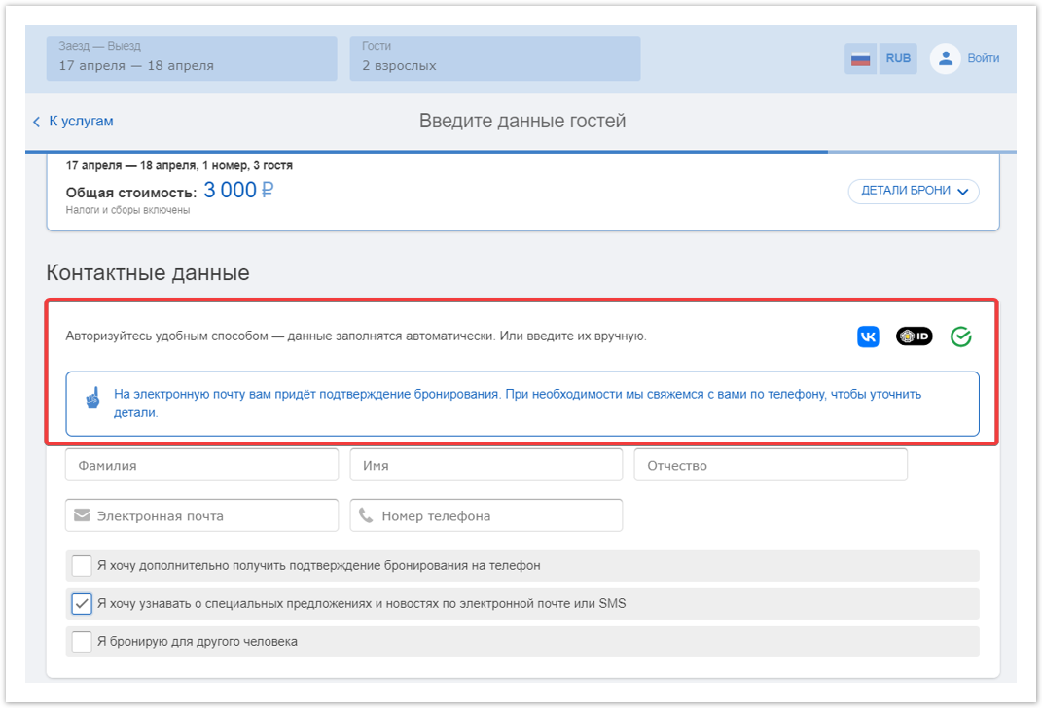Open the Заезд — Выезд date selector

pos(192,58)
